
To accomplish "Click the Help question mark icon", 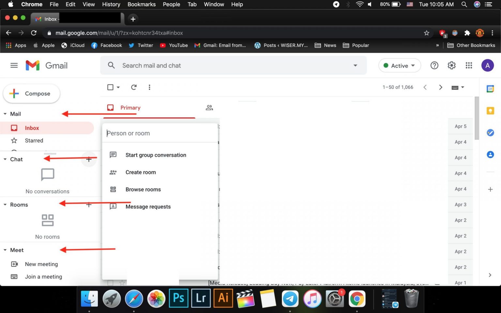I will tap(434, 65).
